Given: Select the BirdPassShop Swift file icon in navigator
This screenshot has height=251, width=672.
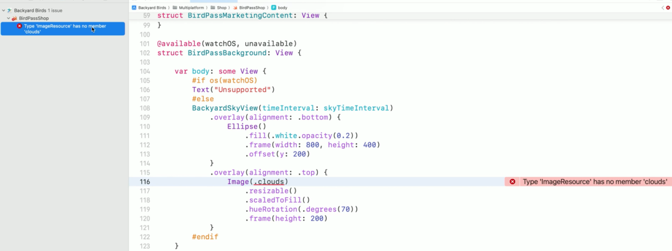Looking at the screenshot, I should click(14, 19).
